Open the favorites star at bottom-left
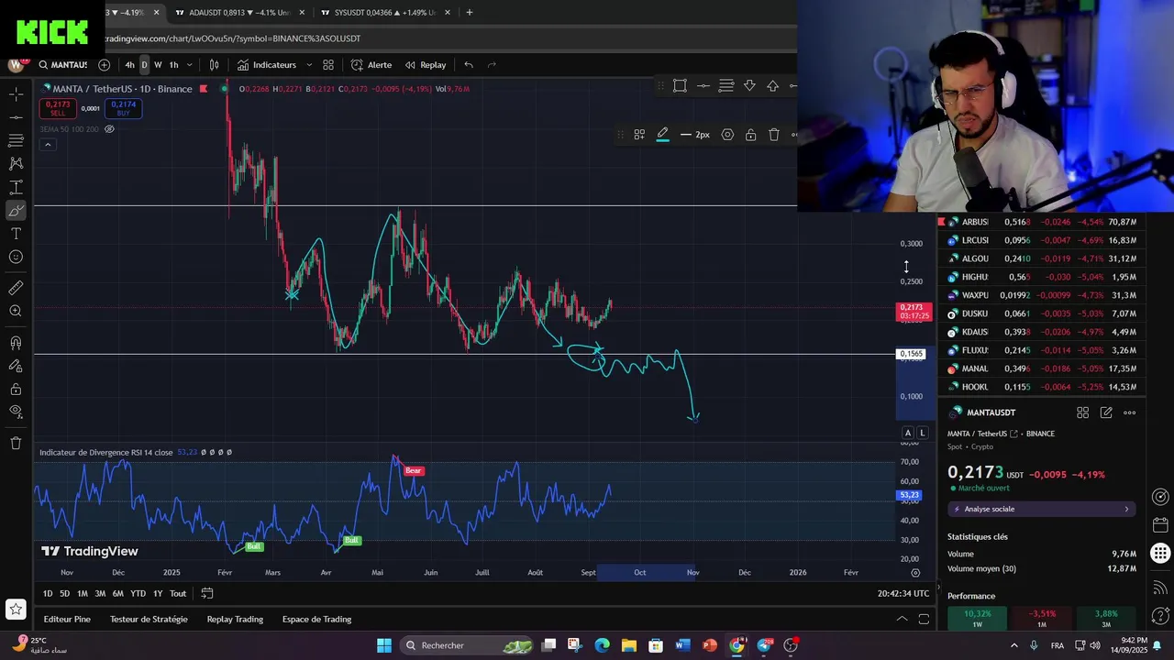This screenshot has height=660, width=1174. 16,610
